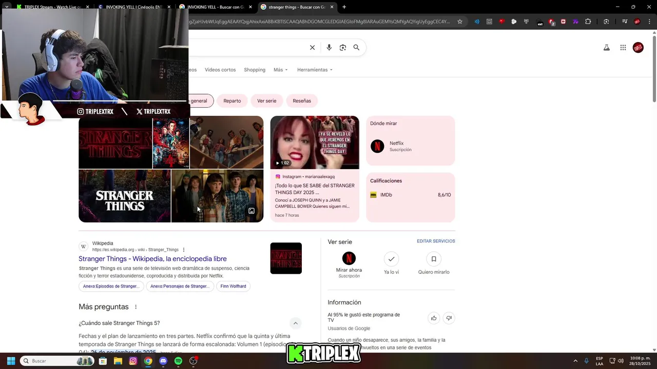Open the Finn Wolfhard sublink
This screenshot has height=369, width=657.
coord(233,286)
